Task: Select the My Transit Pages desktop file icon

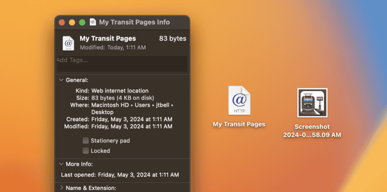Action: 239,100
